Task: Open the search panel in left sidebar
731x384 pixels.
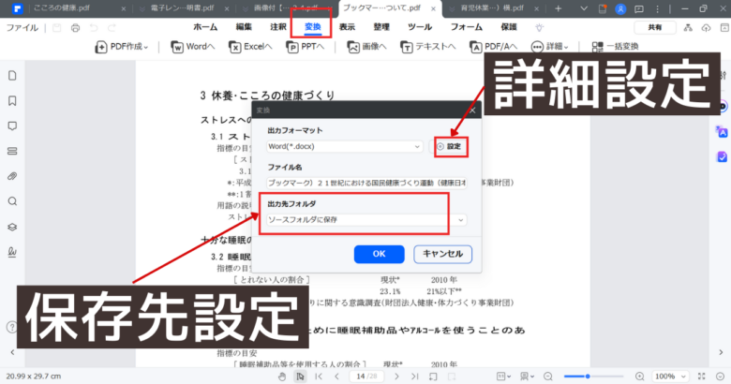Action: point(12,201)
